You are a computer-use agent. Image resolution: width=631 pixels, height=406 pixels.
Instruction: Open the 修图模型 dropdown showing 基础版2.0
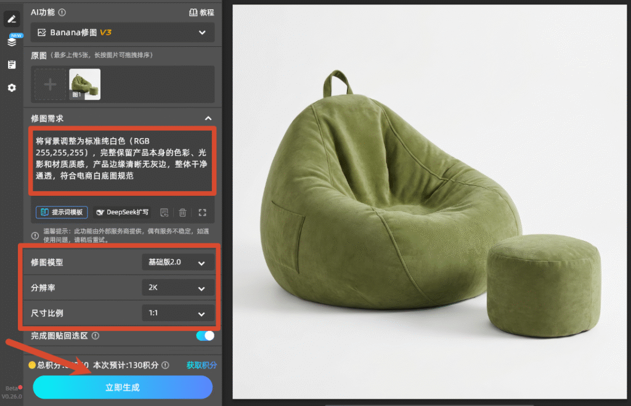point(178,262)
